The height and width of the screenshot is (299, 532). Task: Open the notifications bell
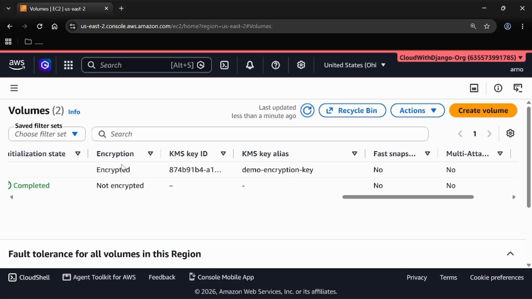click(x=250, y=65)
